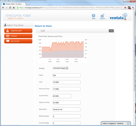Click the storefront icon on stores

pyautogui.click(x=8, y=36)
